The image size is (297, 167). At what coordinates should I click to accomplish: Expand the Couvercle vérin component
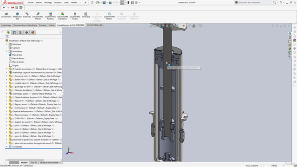coord(6,76)
